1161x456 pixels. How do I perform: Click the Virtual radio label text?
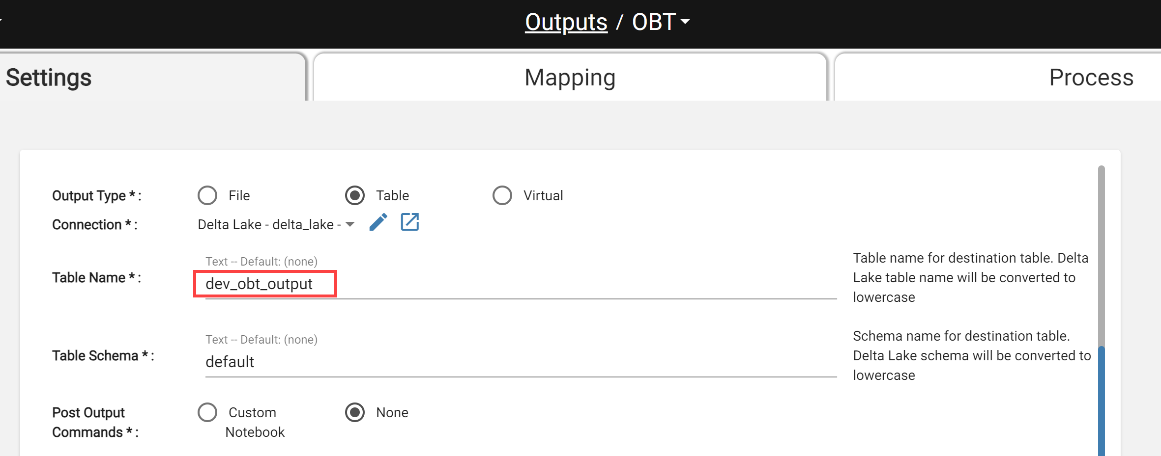point(543,195)
